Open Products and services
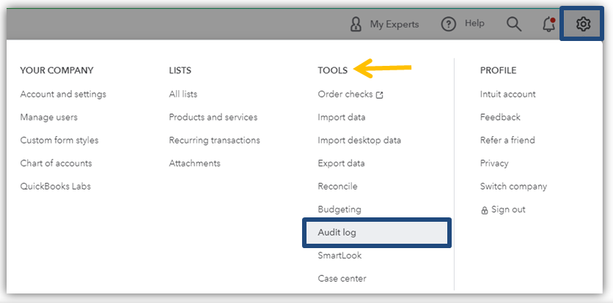This screenshot has width=613, height=303. coord(213,117)
